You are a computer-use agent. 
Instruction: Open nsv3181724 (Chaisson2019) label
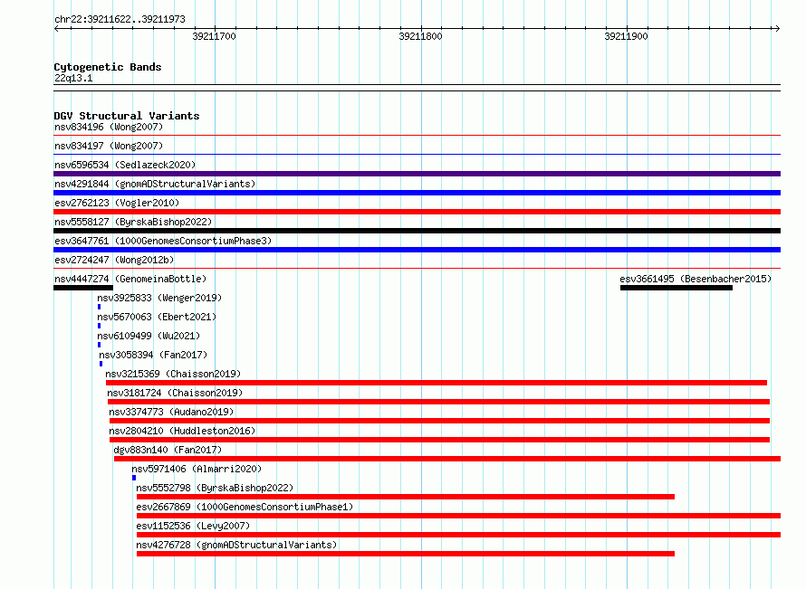[175, 393]
